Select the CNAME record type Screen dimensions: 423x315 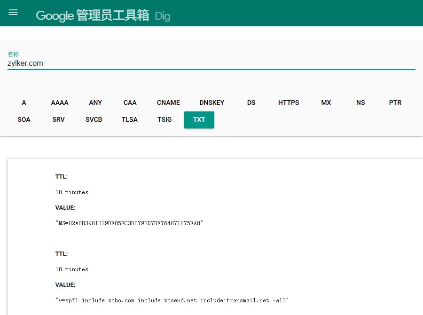point(168,102)
